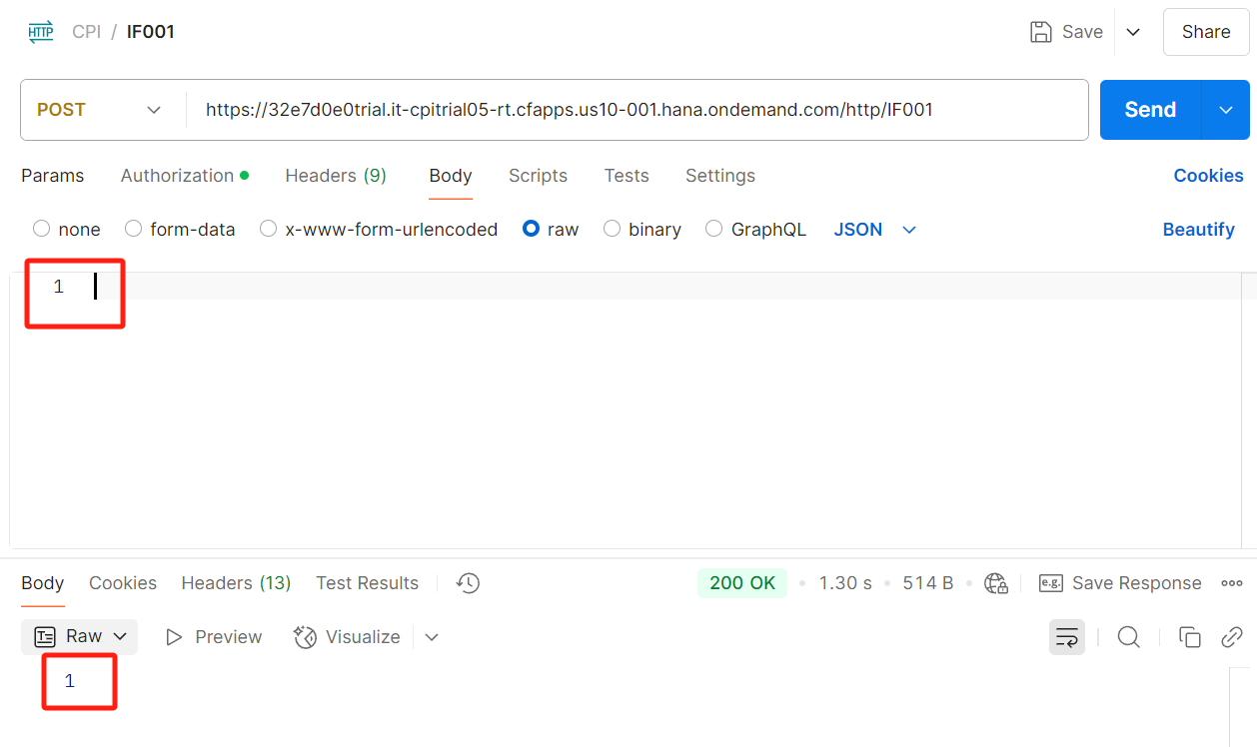Click the Save Response e.g. icon
Screen dimensions: 1257x747
pos(1050,583)
